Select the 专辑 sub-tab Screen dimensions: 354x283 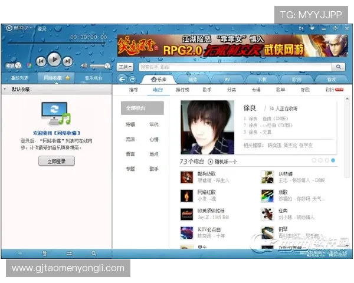[256, 90]
